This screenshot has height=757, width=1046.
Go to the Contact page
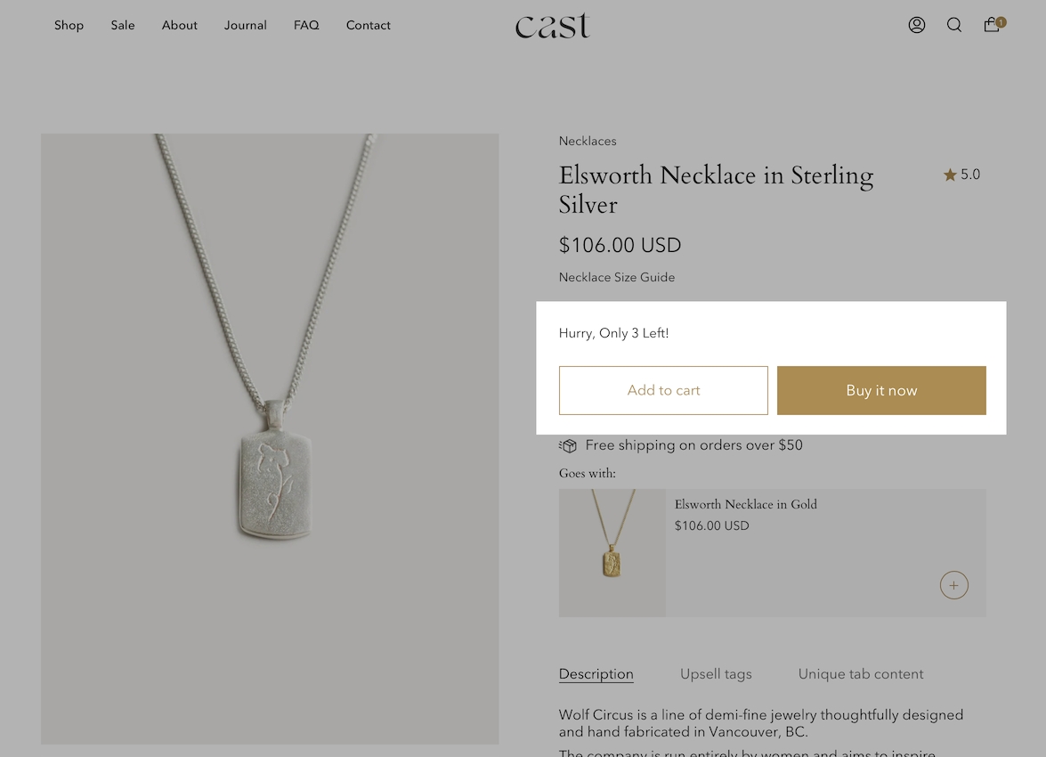369,25
